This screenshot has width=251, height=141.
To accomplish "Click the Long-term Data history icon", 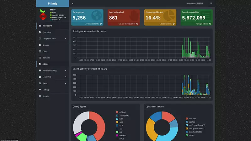I will click(40, 39).
